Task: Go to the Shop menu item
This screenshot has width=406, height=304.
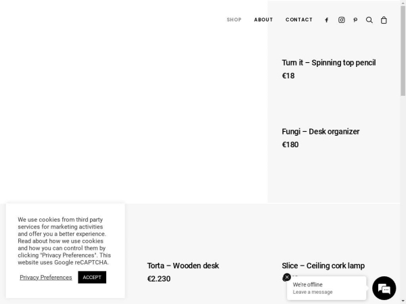Action: pyautogui.click(x=234, y=20)
